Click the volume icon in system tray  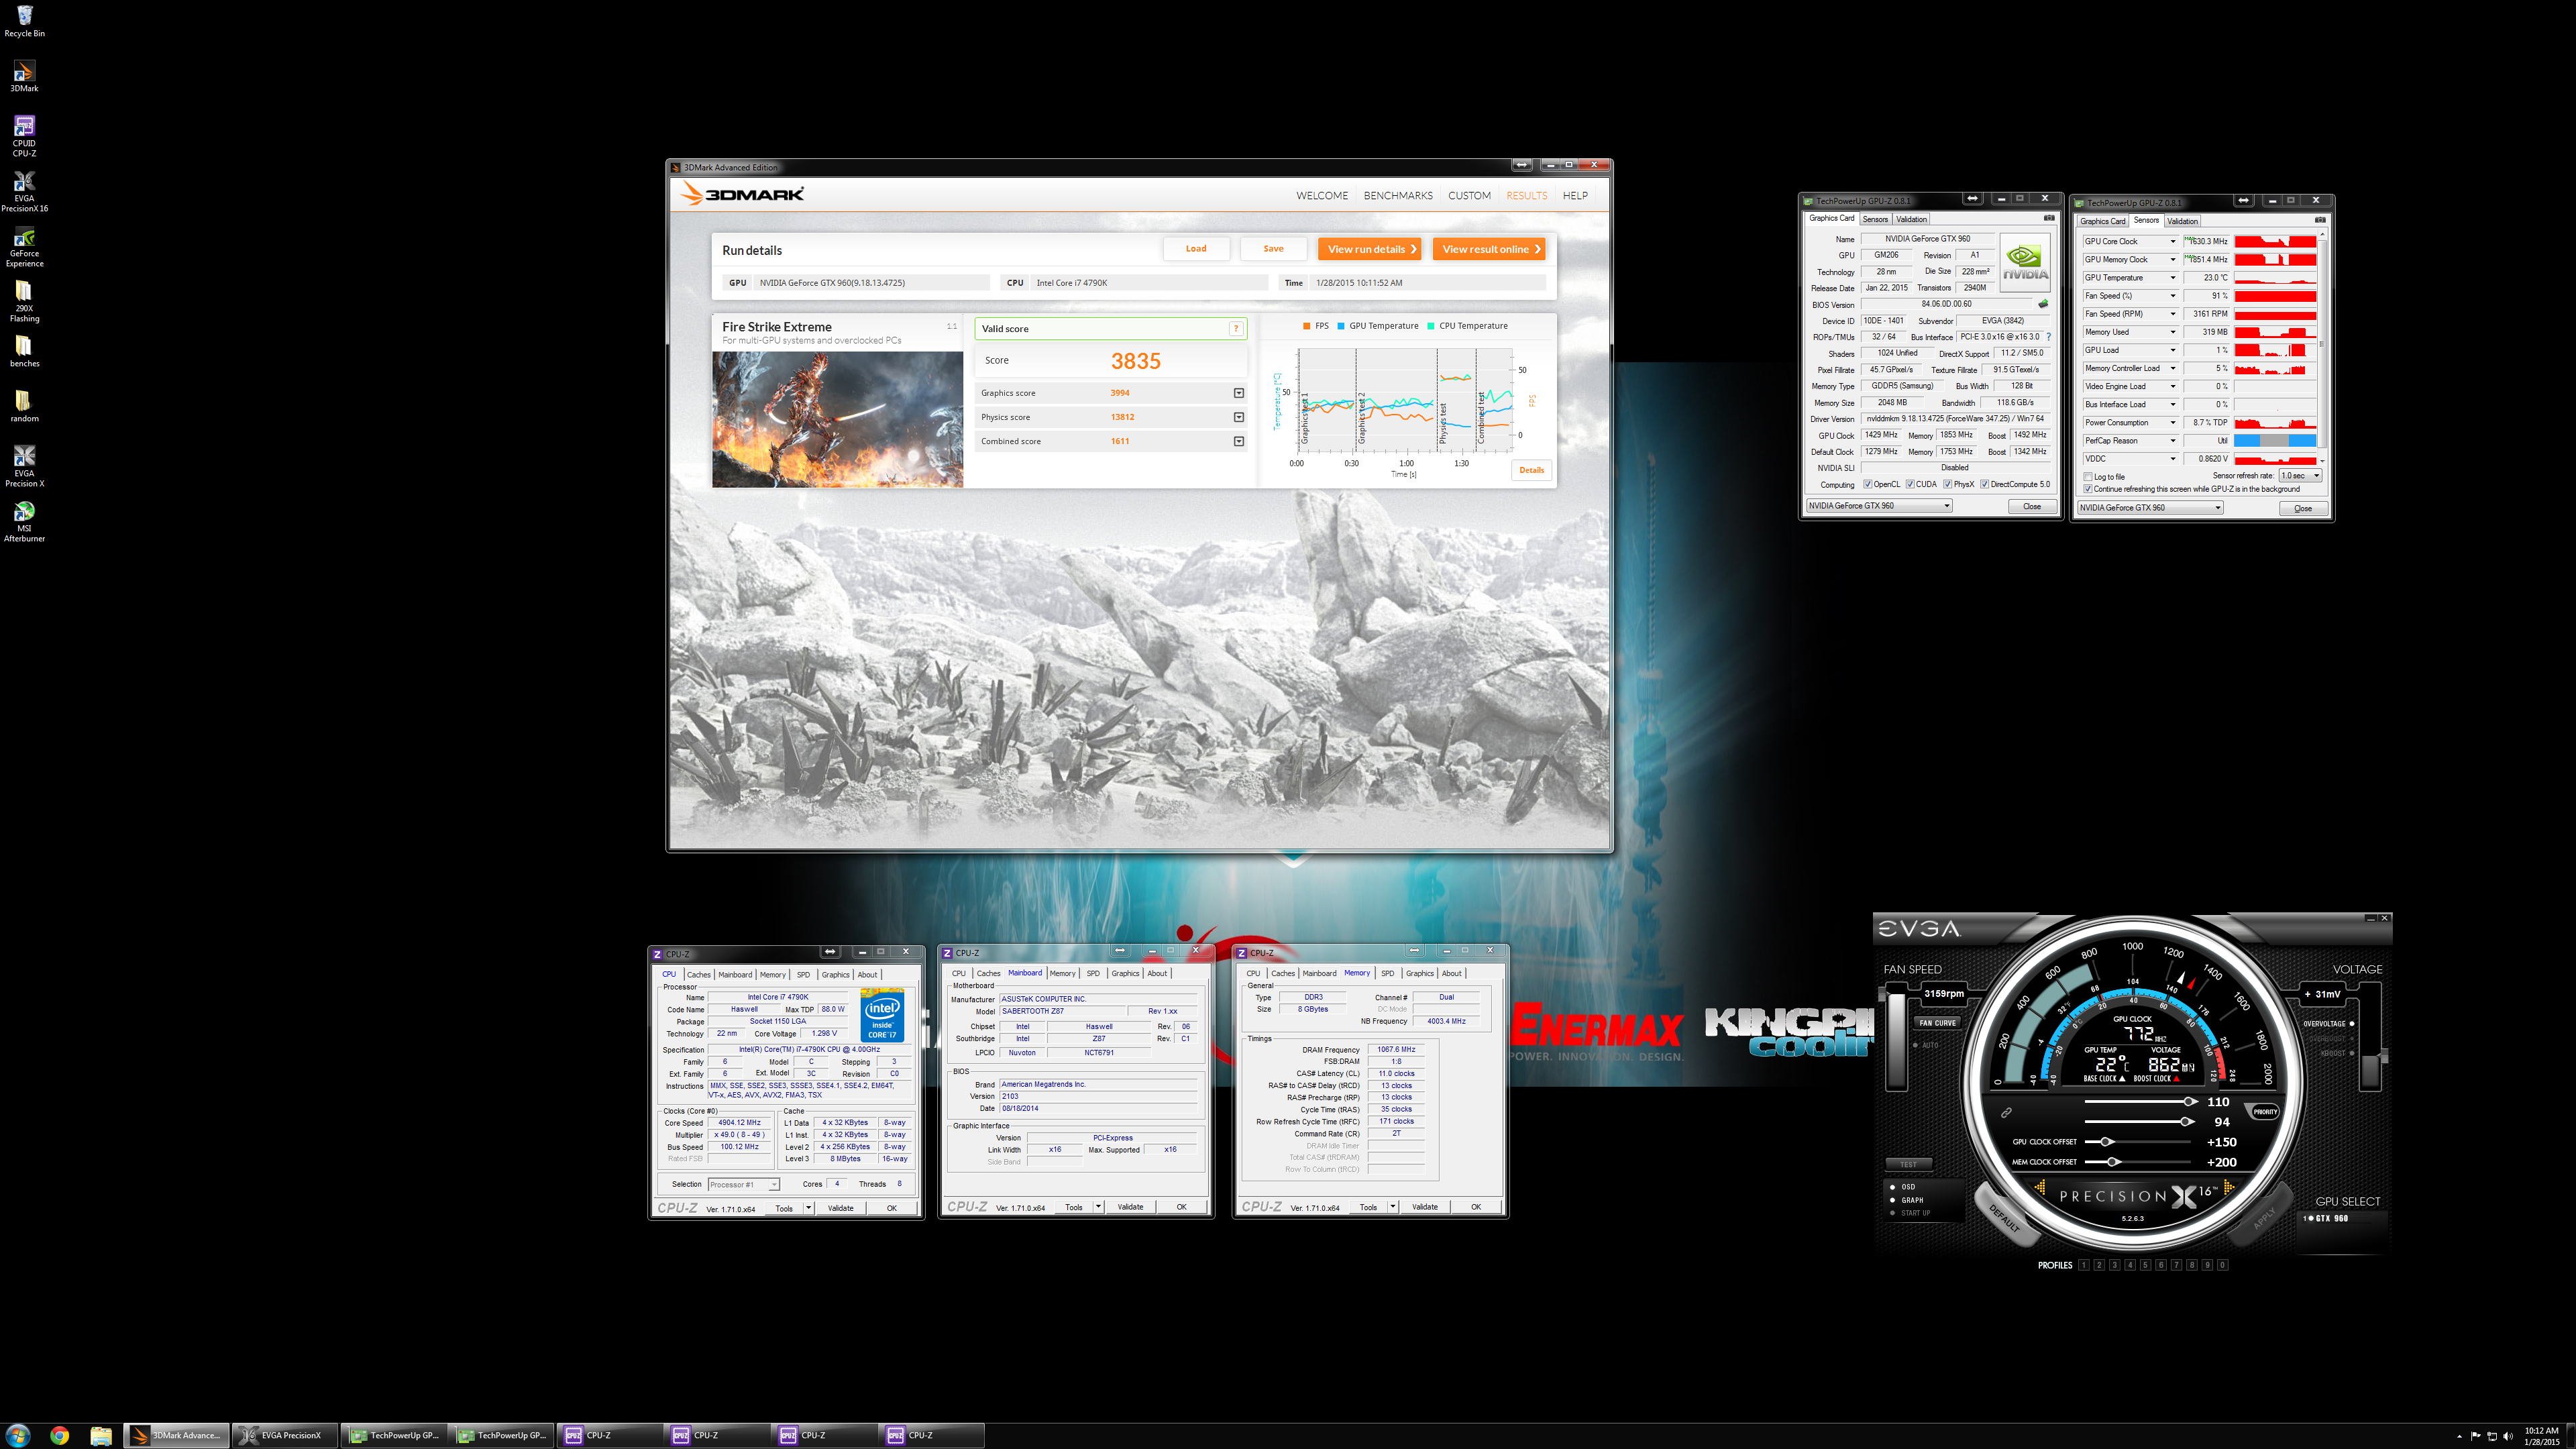[2507, 1436]
